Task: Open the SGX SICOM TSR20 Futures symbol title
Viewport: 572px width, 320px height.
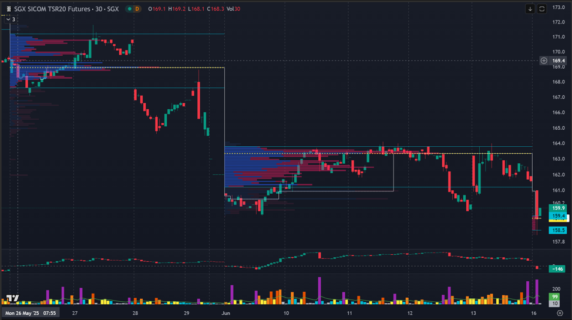Action: pos(66,9)
